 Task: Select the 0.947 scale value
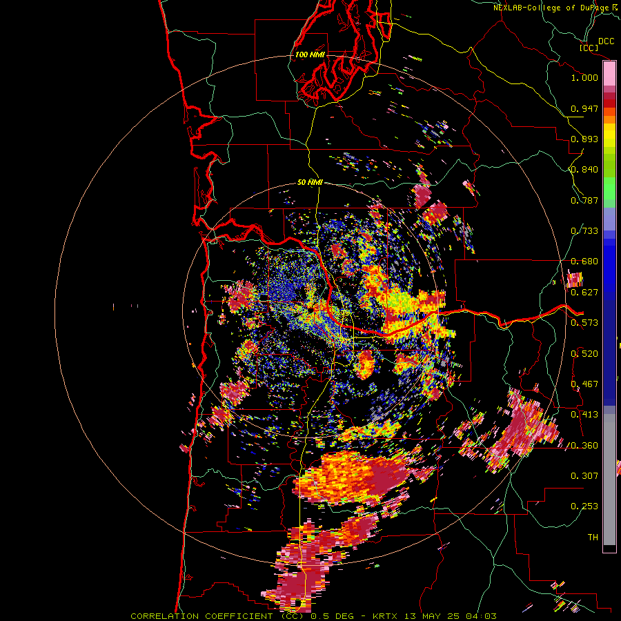click(x=584, y=108)
